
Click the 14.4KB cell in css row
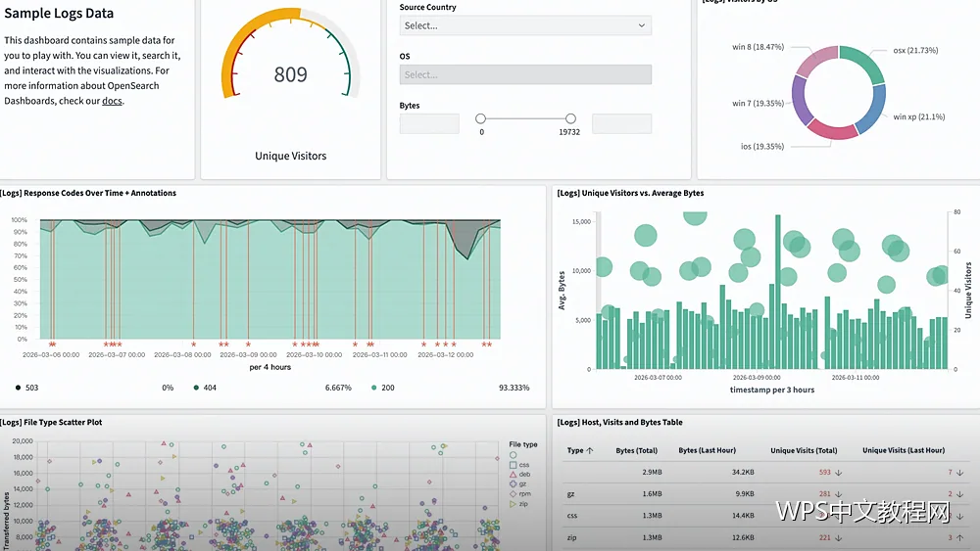point(743,516)
